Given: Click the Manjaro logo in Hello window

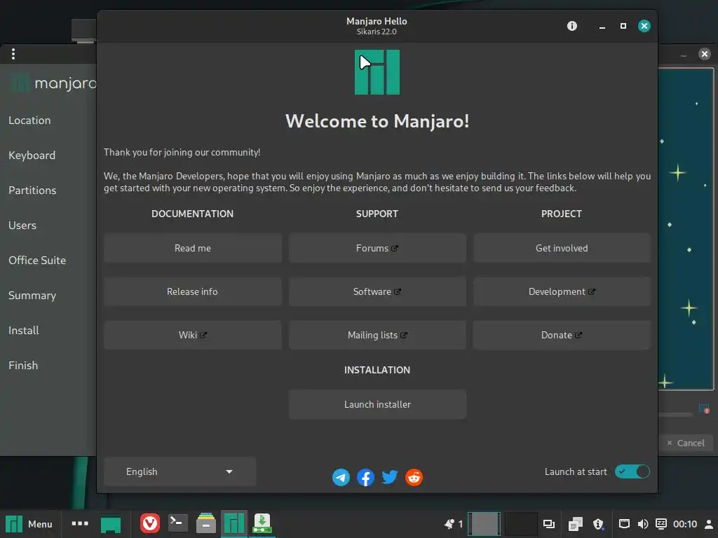Looking at the screenshot, I should point(377,72).
